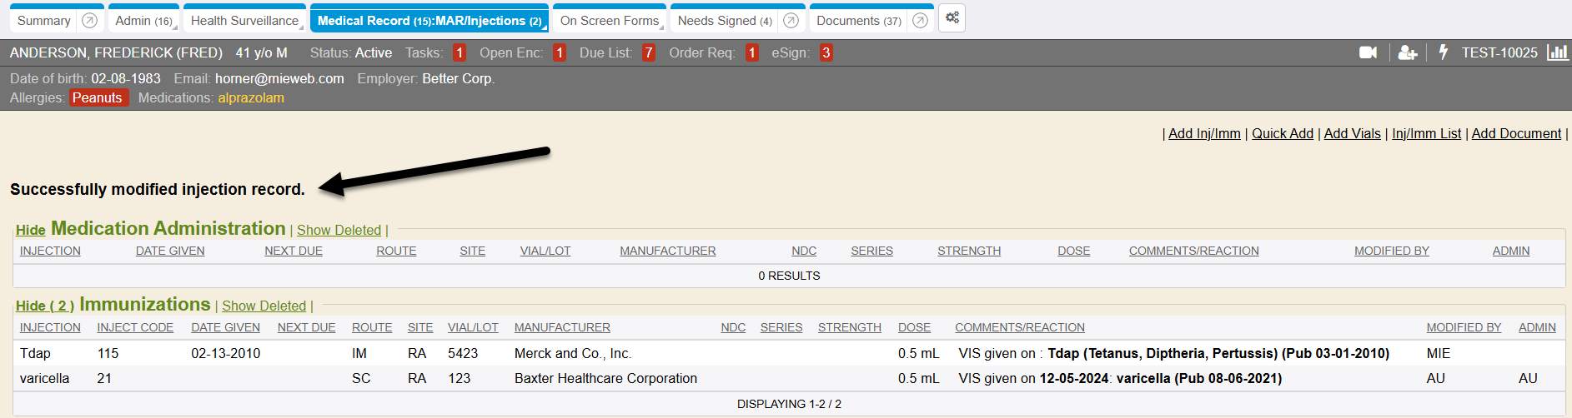Pop out Summary tab with arrow icon

point(90,21)
